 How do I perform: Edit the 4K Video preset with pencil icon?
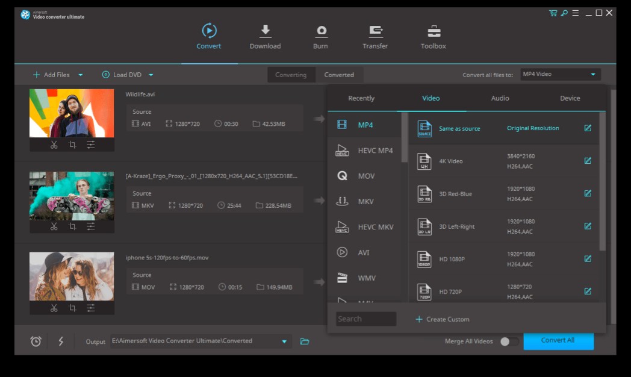point(587,161)
